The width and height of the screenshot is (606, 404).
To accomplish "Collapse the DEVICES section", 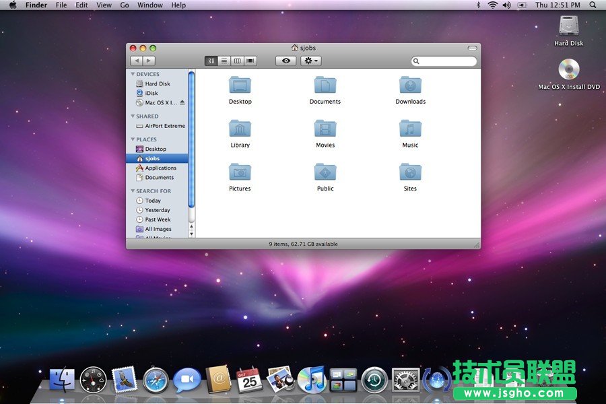I will (133, 74).
